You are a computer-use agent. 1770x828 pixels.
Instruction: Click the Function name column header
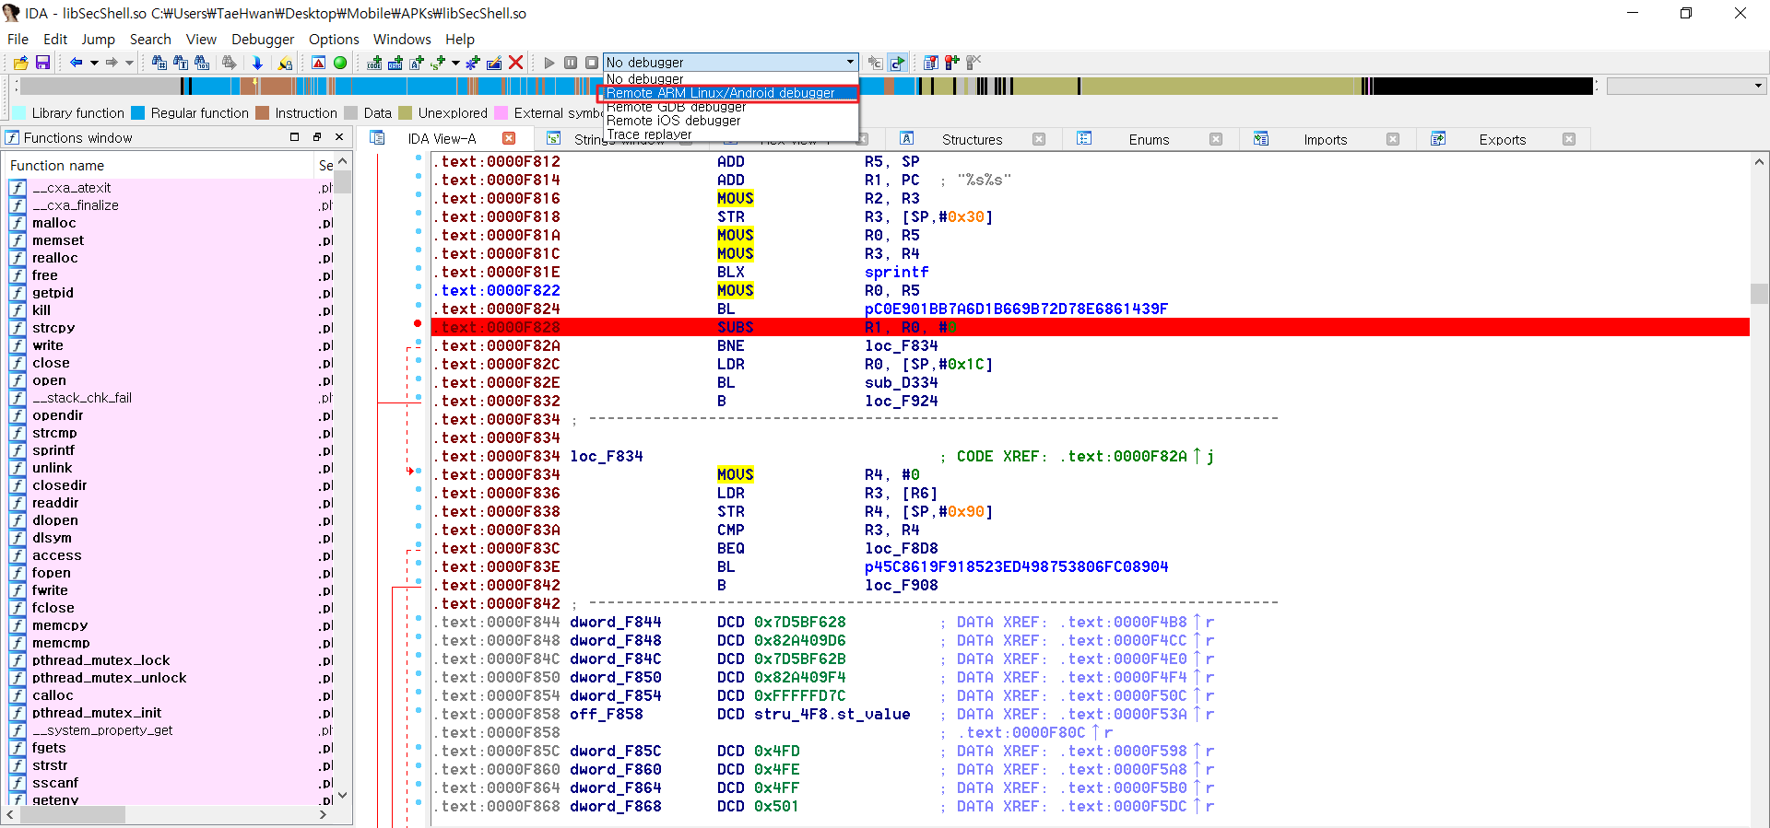[159, 166]
